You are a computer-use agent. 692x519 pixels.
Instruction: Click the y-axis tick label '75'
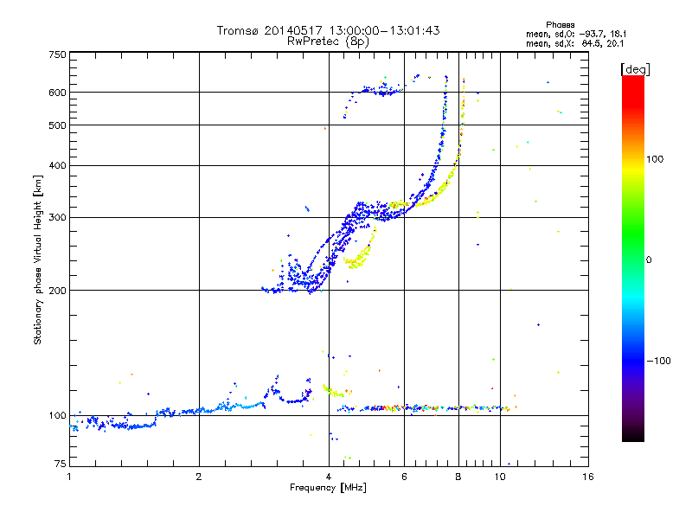point(61,464)
